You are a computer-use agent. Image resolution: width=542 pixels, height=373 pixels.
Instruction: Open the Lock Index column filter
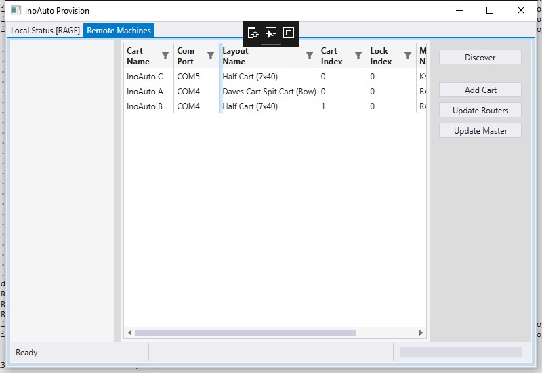click(408, 56)
